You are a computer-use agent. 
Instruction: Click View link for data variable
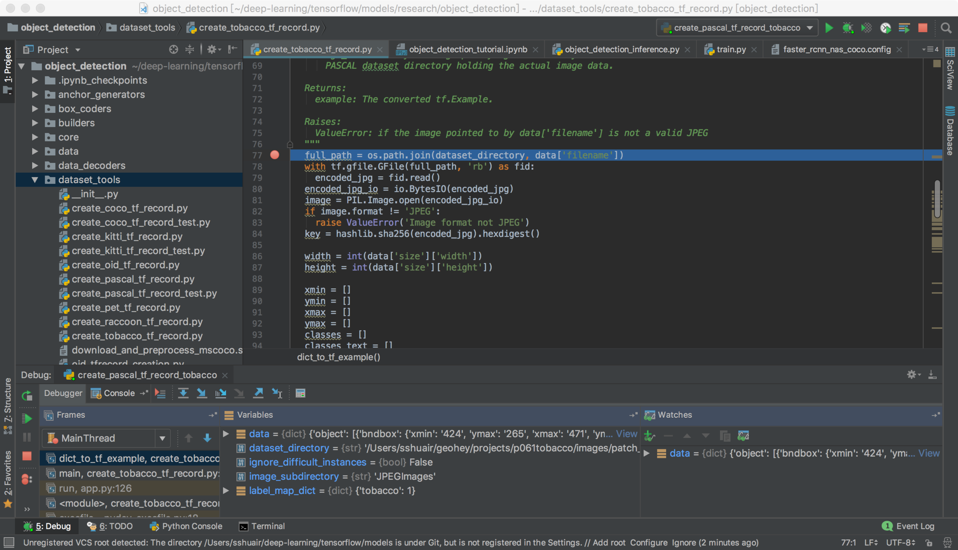tap(626, 434)
